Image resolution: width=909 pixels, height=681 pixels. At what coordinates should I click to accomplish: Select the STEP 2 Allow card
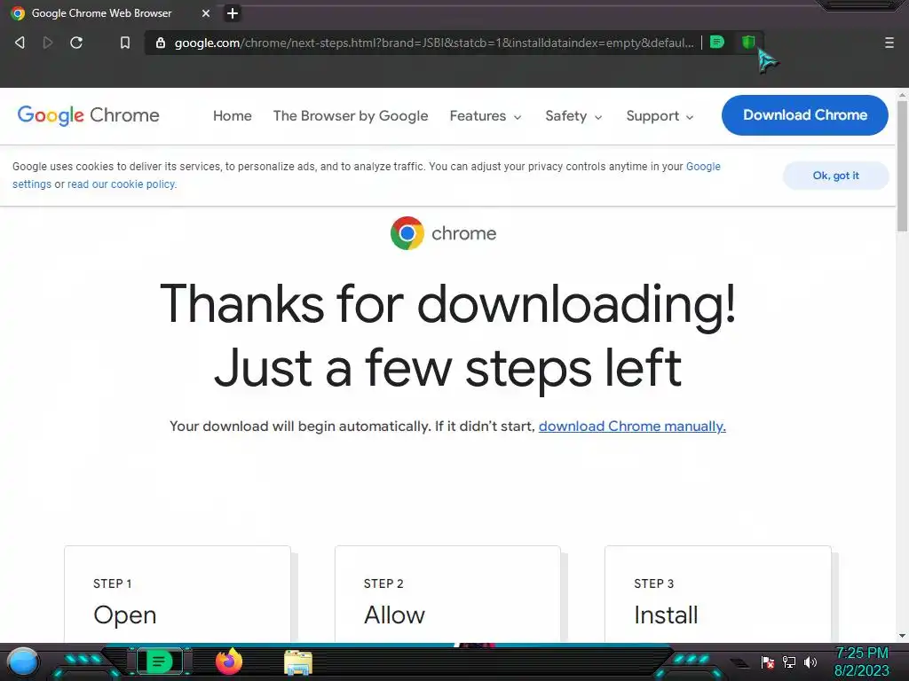pos(447,593)
